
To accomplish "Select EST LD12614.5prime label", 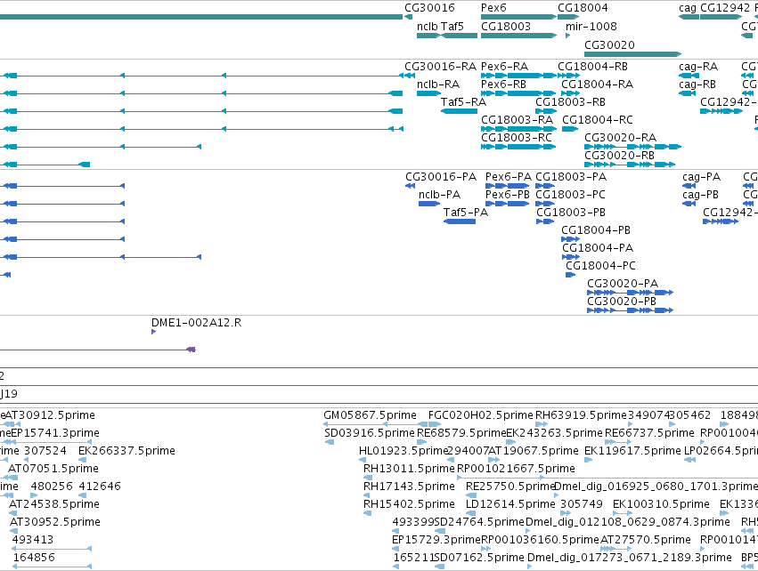I will click(x=510, y=504).
